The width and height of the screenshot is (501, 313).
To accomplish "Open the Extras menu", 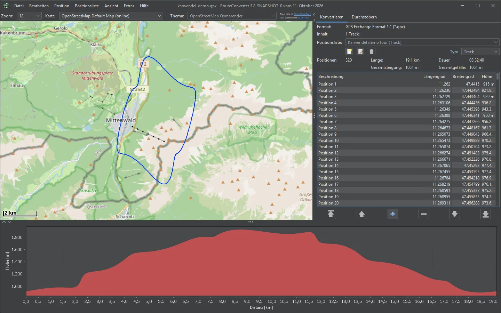I will click(129, 6).
